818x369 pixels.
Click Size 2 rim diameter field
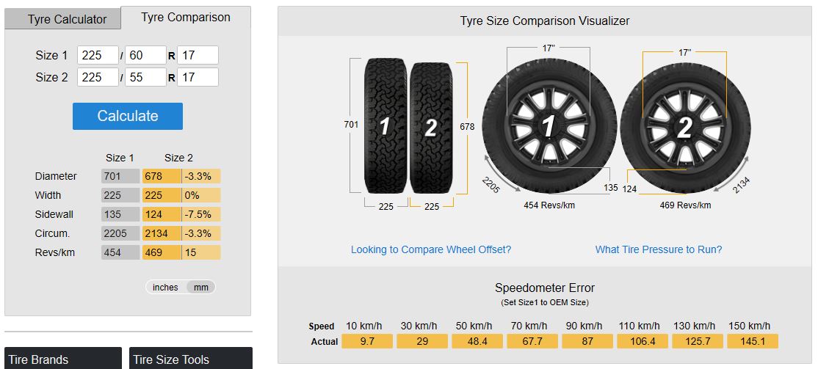point(198,77)
